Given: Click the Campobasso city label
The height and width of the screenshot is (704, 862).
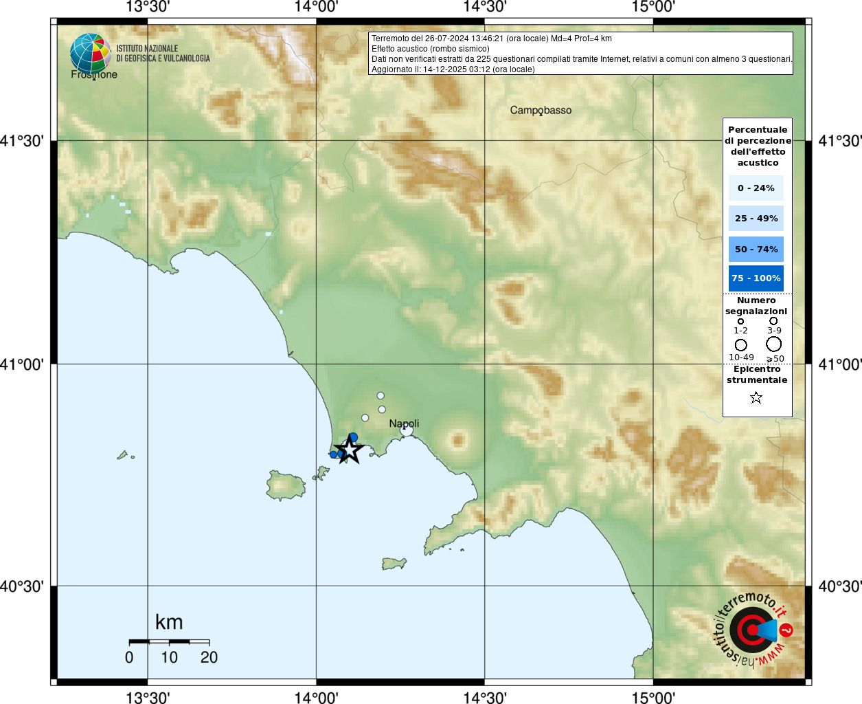Looking at the screenshot, I should point(541,110).
